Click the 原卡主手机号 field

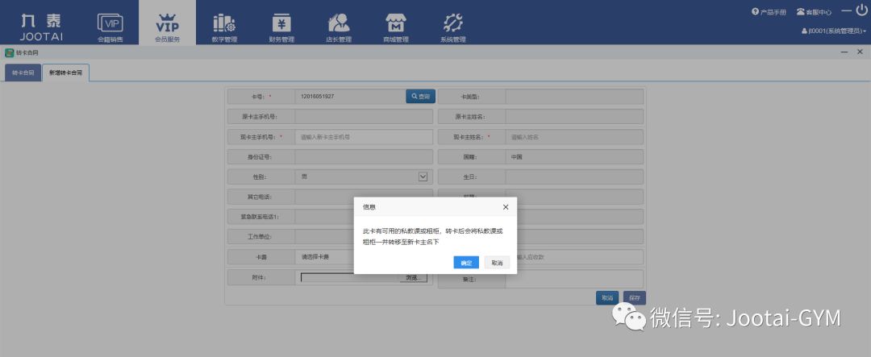(x=364, y=117)
